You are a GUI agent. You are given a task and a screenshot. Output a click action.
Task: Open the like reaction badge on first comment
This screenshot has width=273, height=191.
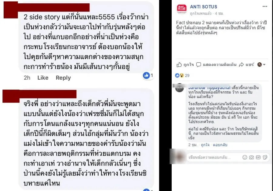[x=148, y=75]
